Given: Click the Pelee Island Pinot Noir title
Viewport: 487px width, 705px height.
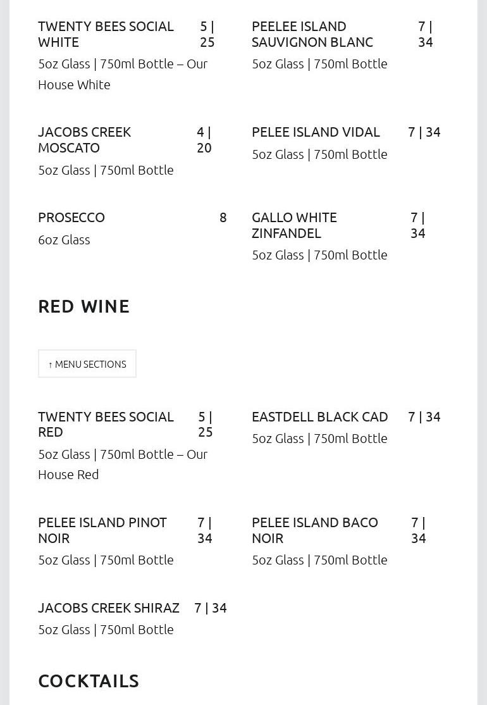Looking at the screenshot, I should pyautogui.click(x=102, y=530).
